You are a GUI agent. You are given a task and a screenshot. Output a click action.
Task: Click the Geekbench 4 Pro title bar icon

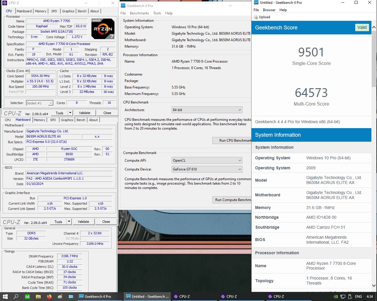123,6
